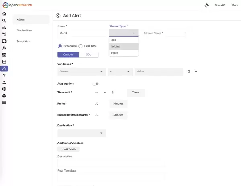This screenshot has width=241, height=186.
Task: Open the Column condition dropdown
Action: pyautogui.click(x=82, y=72)
